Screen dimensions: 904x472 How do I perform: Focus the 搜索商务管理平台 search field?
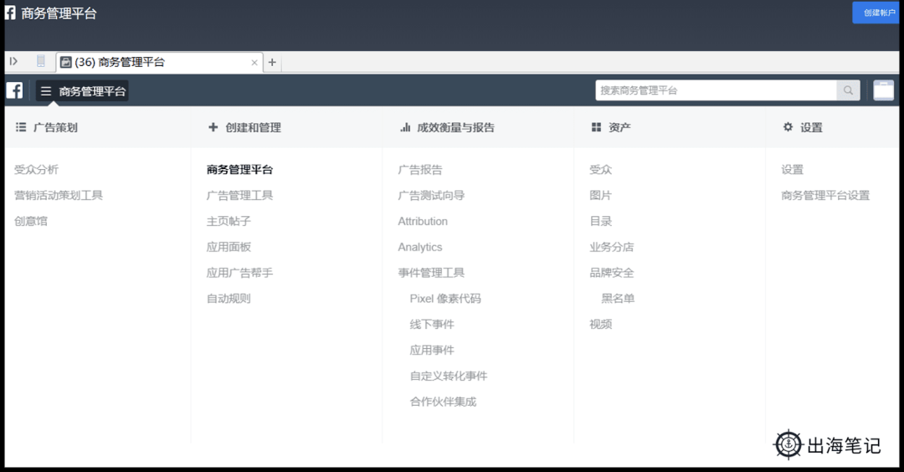pyautogui.click(x=716, y=90)
